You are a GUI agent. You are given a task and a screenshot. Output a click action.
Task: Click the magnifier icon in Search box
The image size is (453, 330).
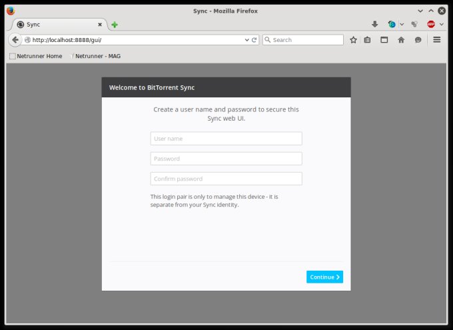(x=268, y=39)
